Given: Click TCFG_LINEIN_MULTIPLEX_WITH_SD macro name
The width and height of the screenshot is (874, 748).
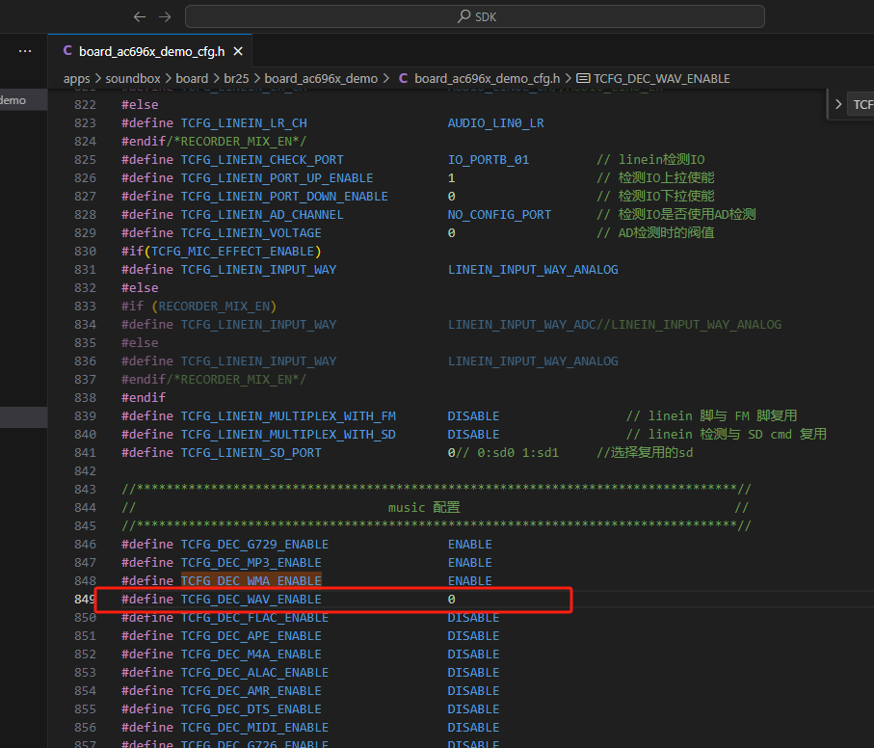Looking at the screenshot, I should point(288,434).
